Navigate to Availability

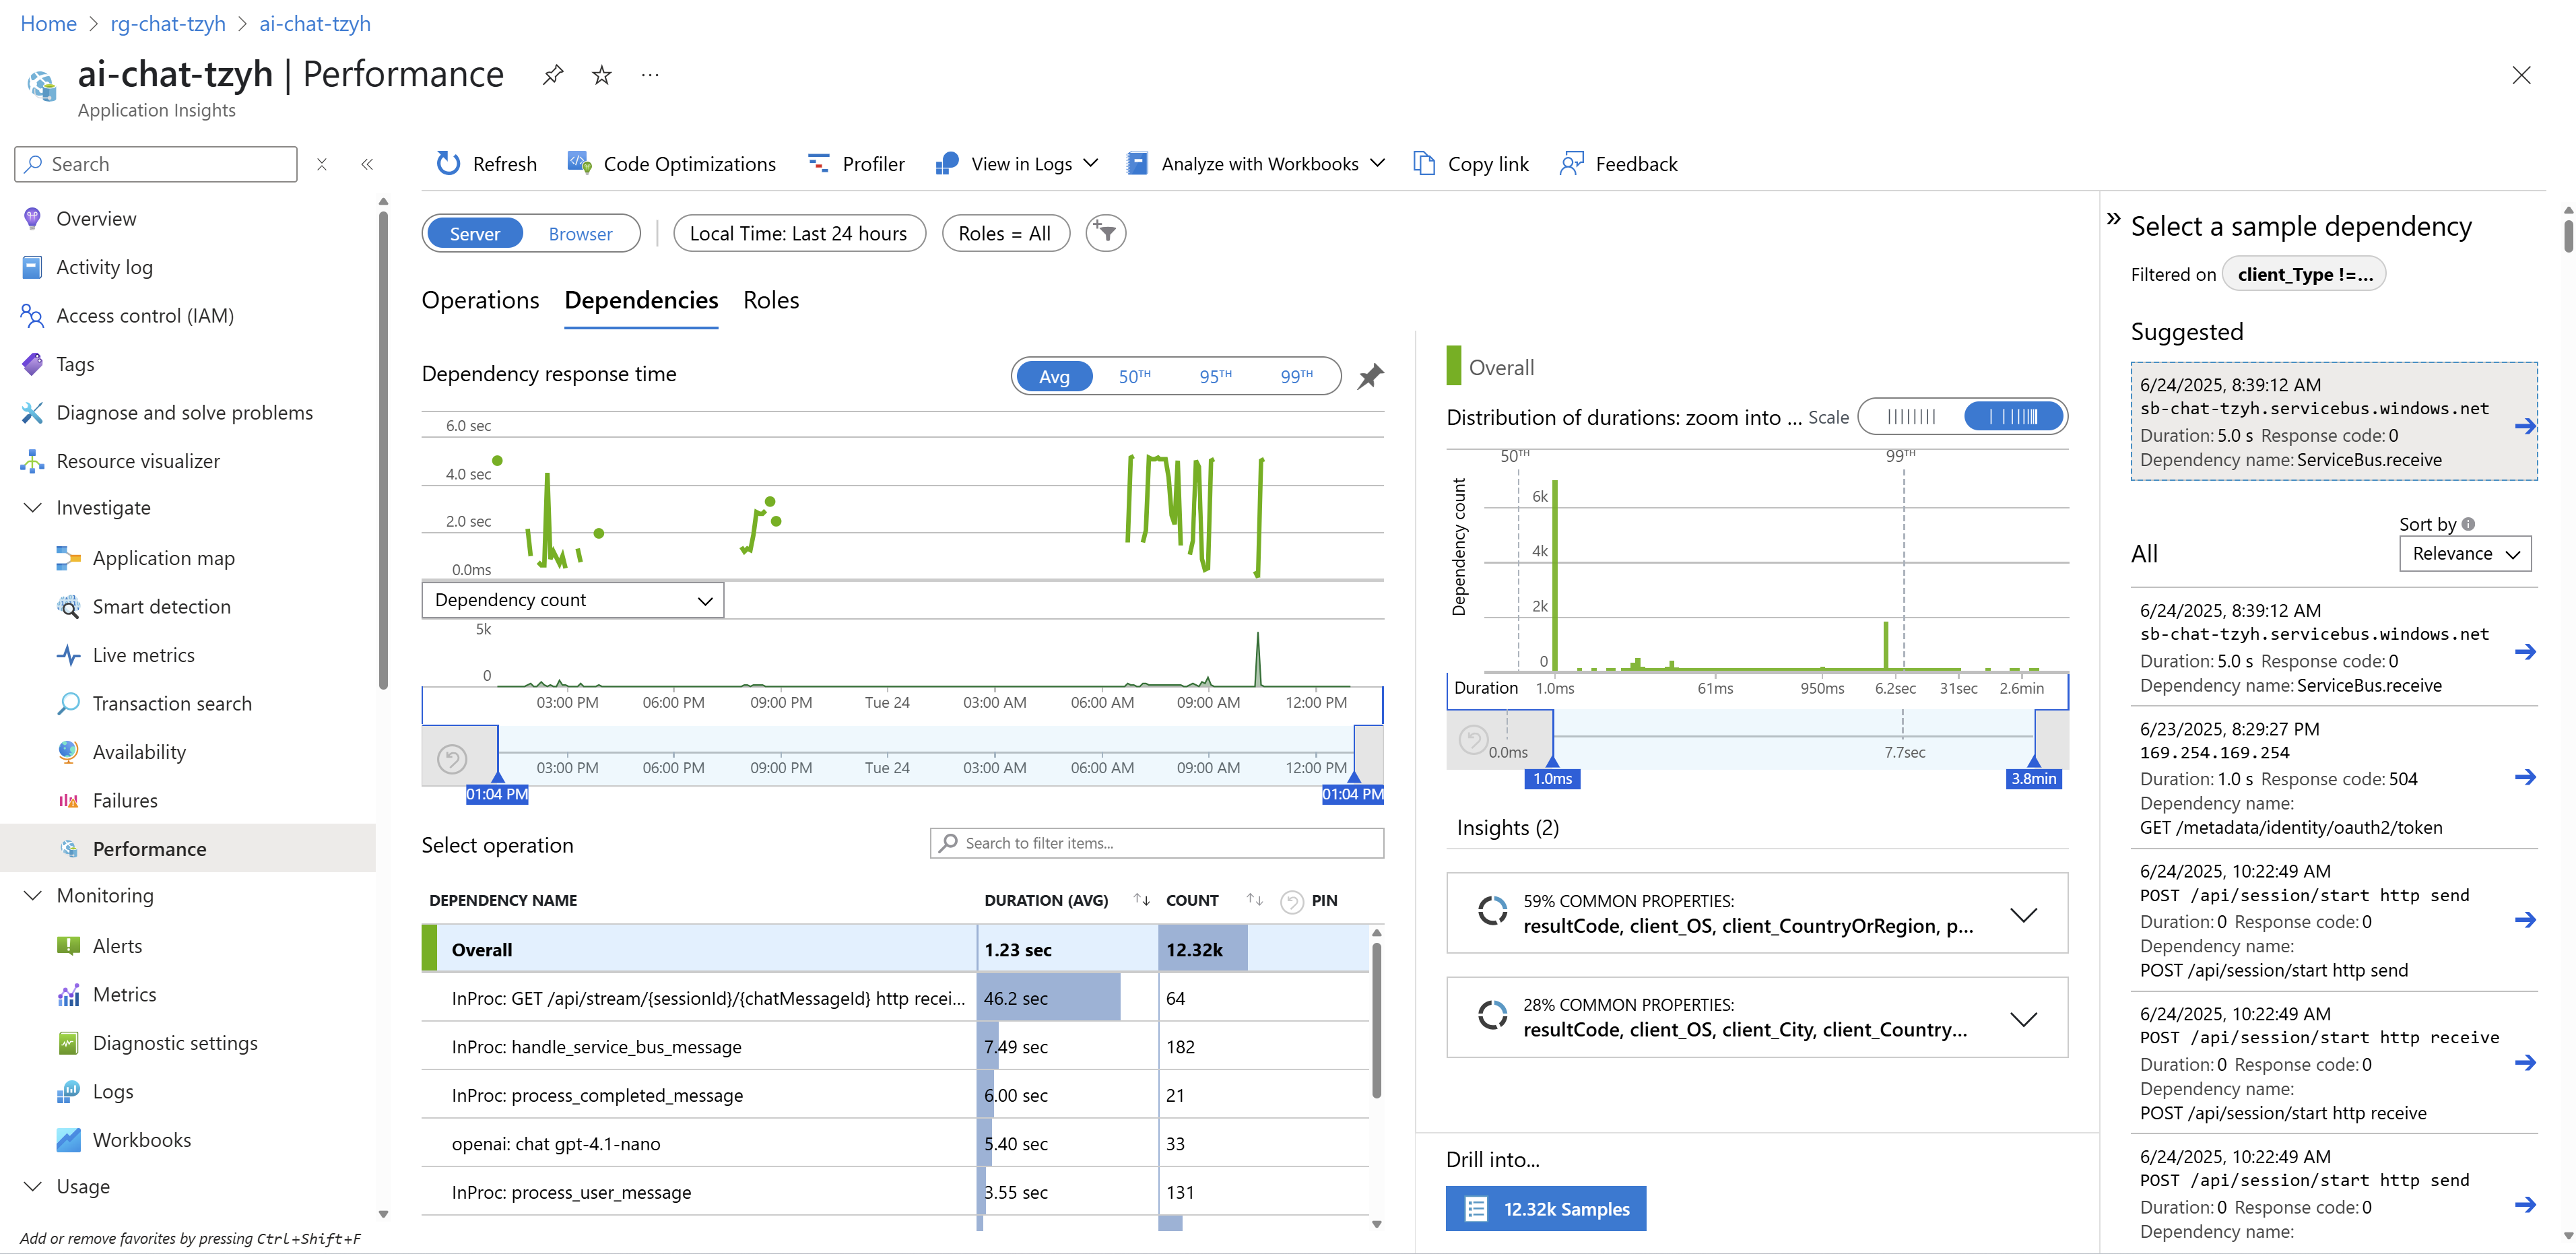pos(139,752)
